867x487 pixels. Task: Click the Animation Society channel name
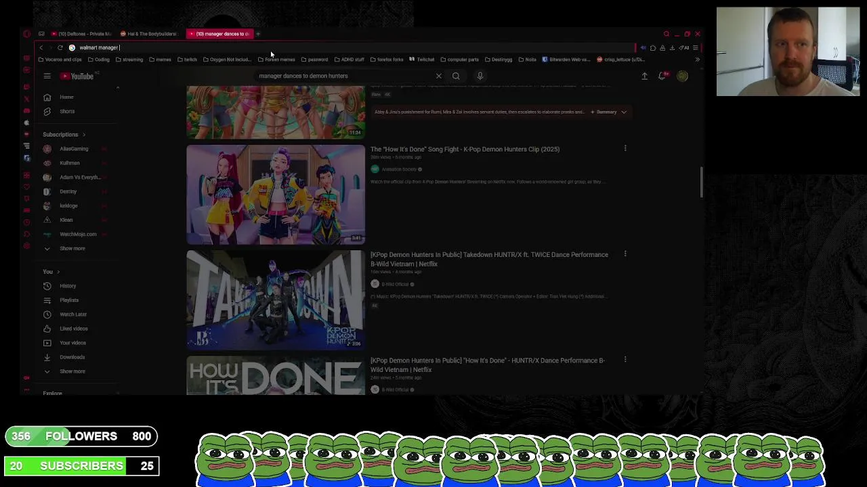pos(399,169)
